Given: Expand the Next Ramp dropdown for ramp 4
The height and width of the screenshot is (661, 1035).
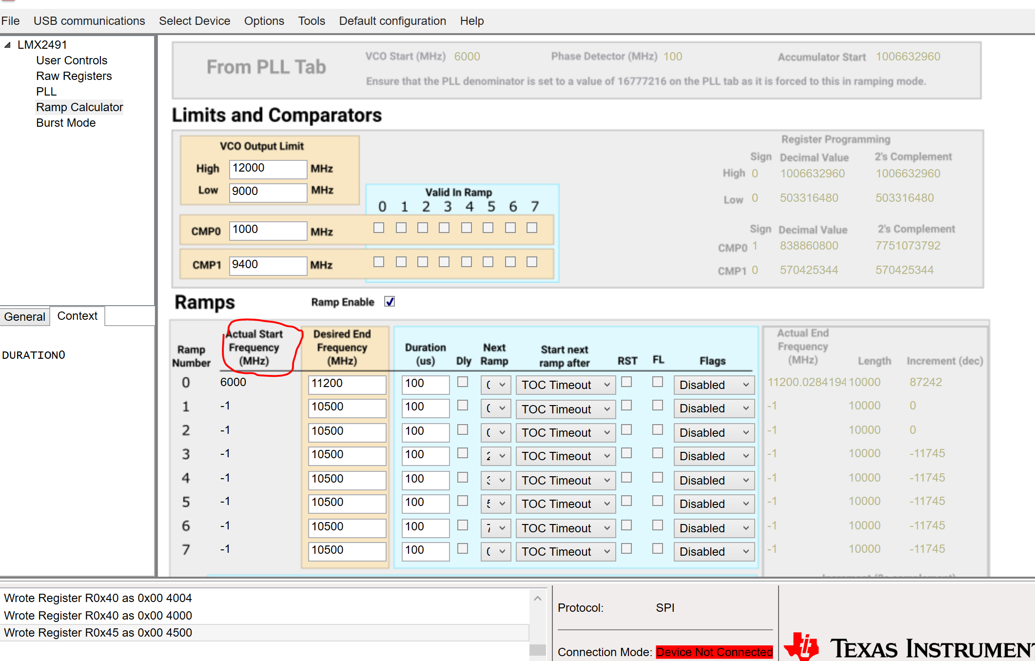Looking at the screenshot, I should [x=495, y=481].
